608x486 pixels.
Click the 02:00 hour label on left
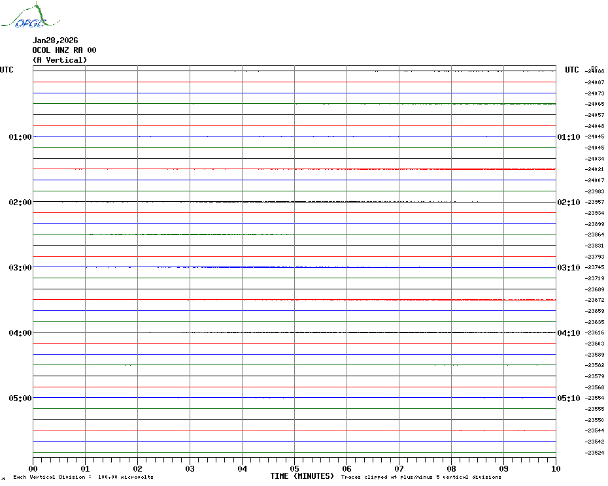point(20,202)
